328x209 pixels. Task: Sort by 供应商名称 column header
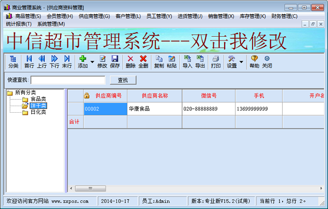click(155, 96)
